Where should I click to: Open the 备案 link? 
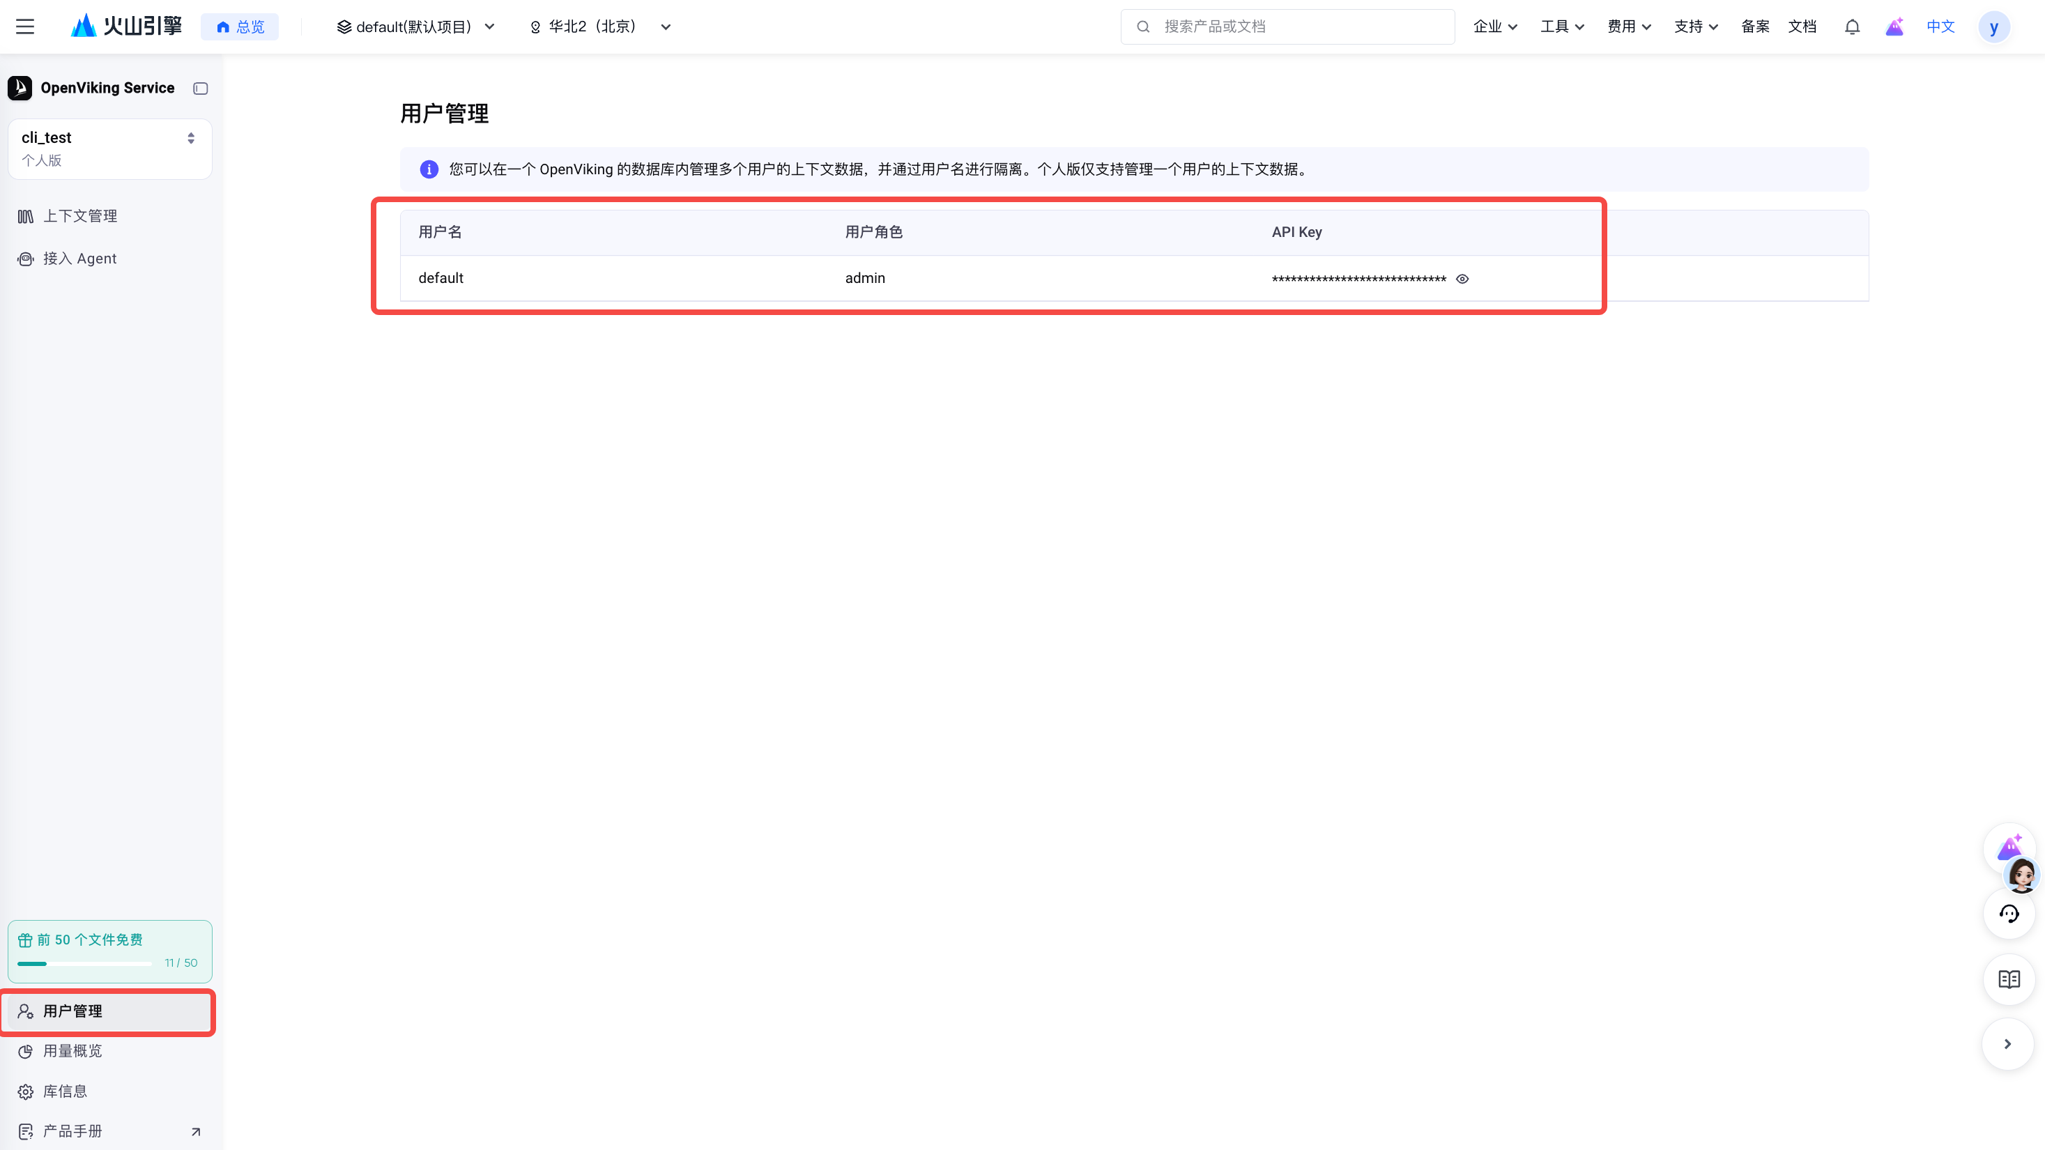(x=1755, y=27)
